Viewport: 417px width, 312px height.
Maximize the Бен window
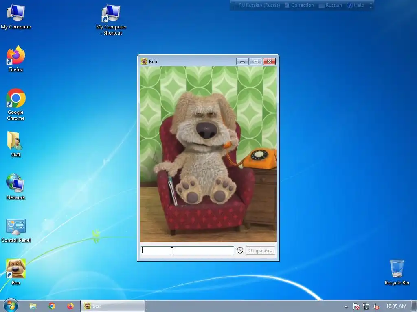click(256, 62)
